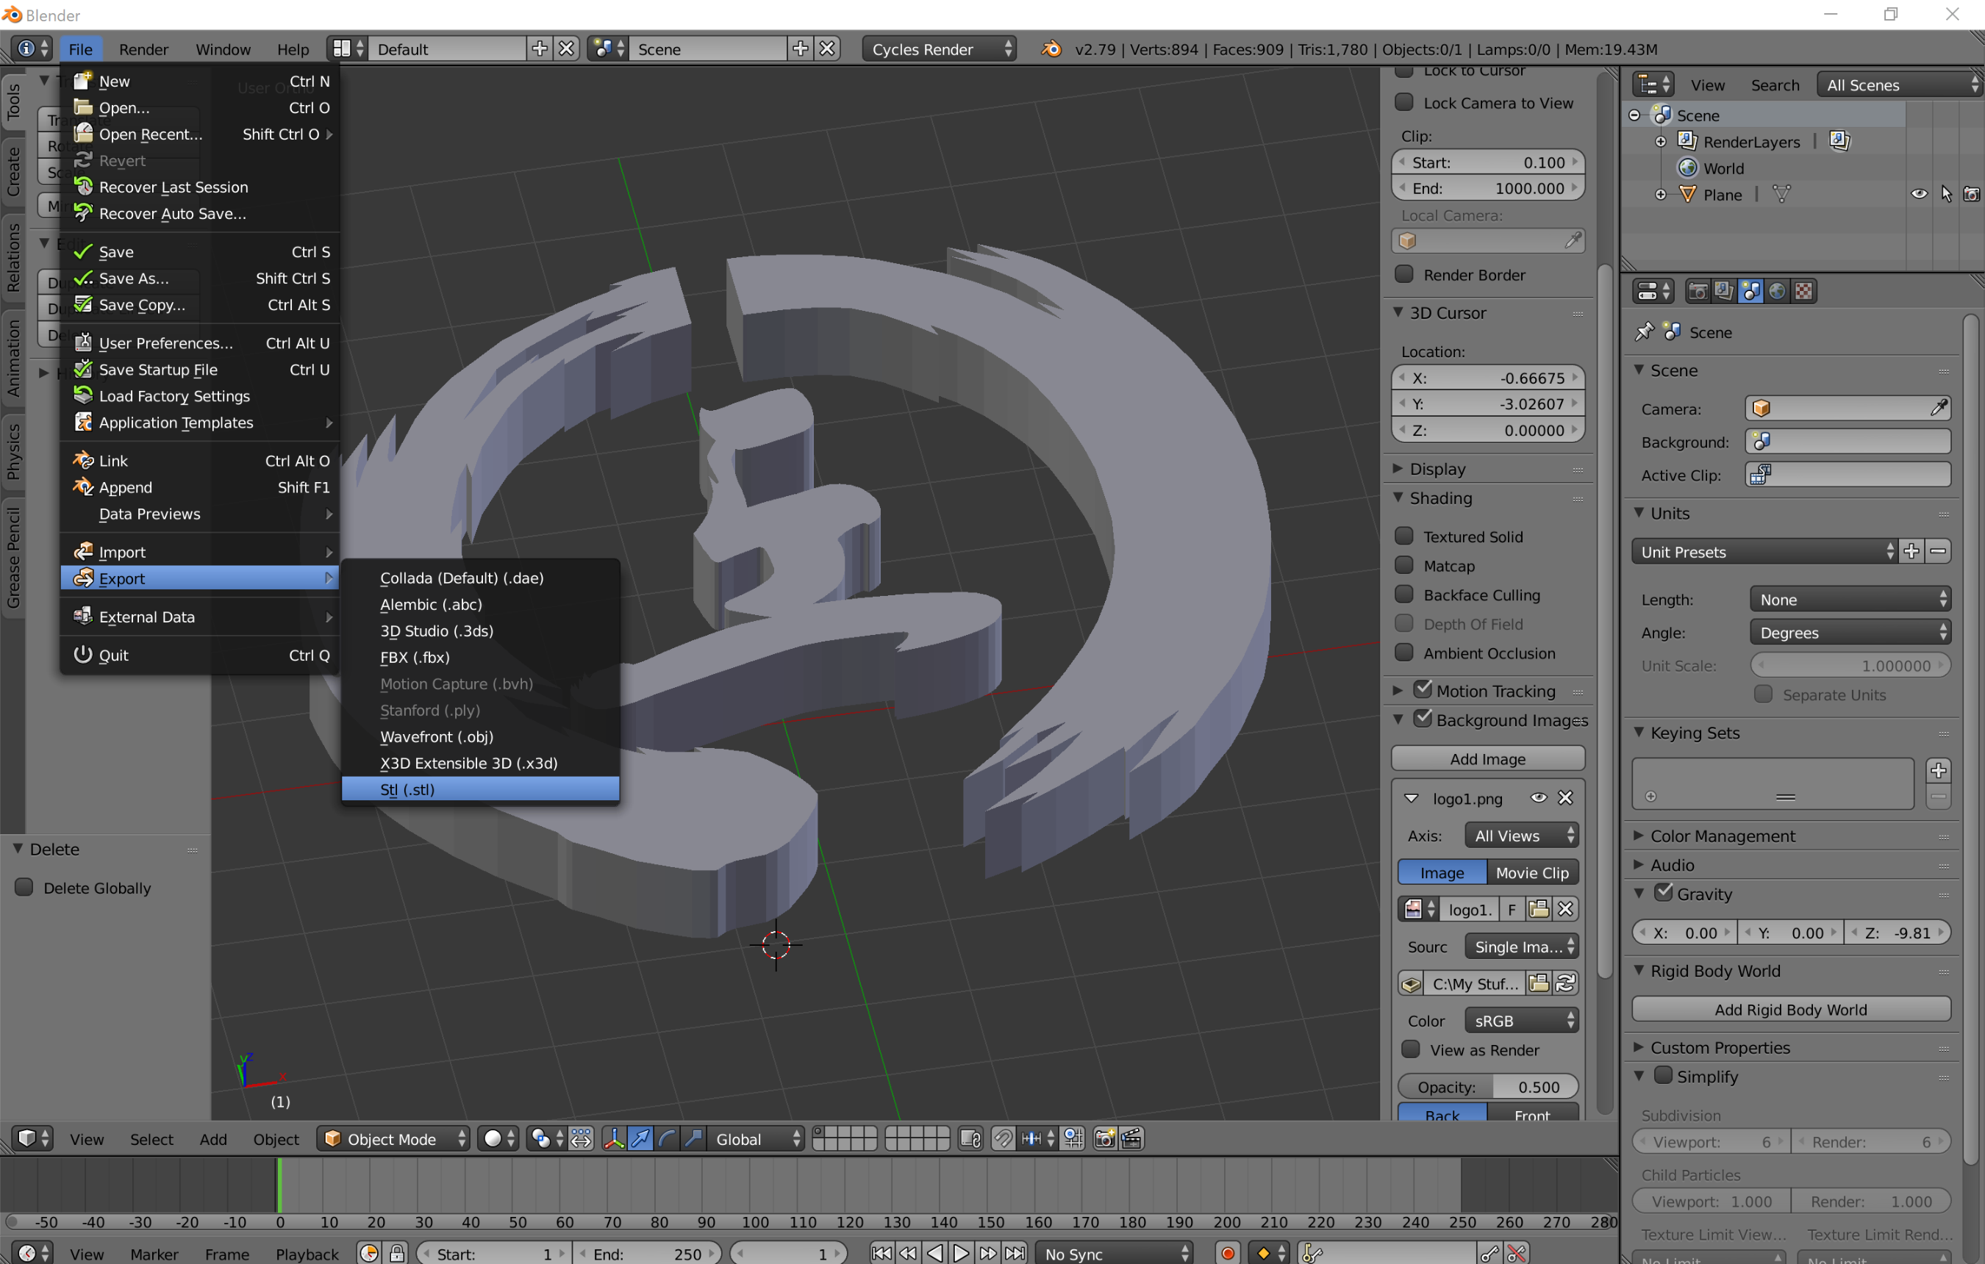Jump to the end frame button

point(1015,1252)
